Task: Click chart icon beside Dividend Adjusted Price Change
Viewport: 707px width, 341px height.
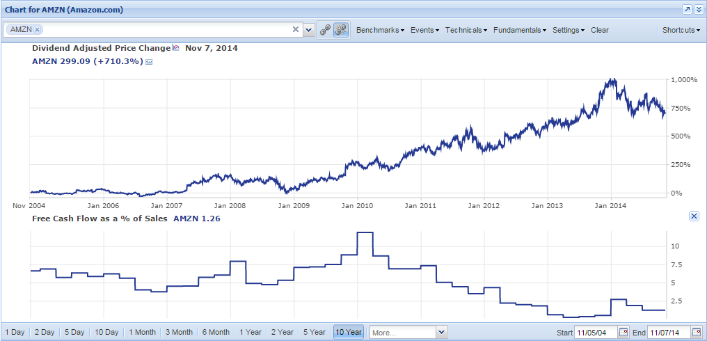Action: tap(176, 47)
